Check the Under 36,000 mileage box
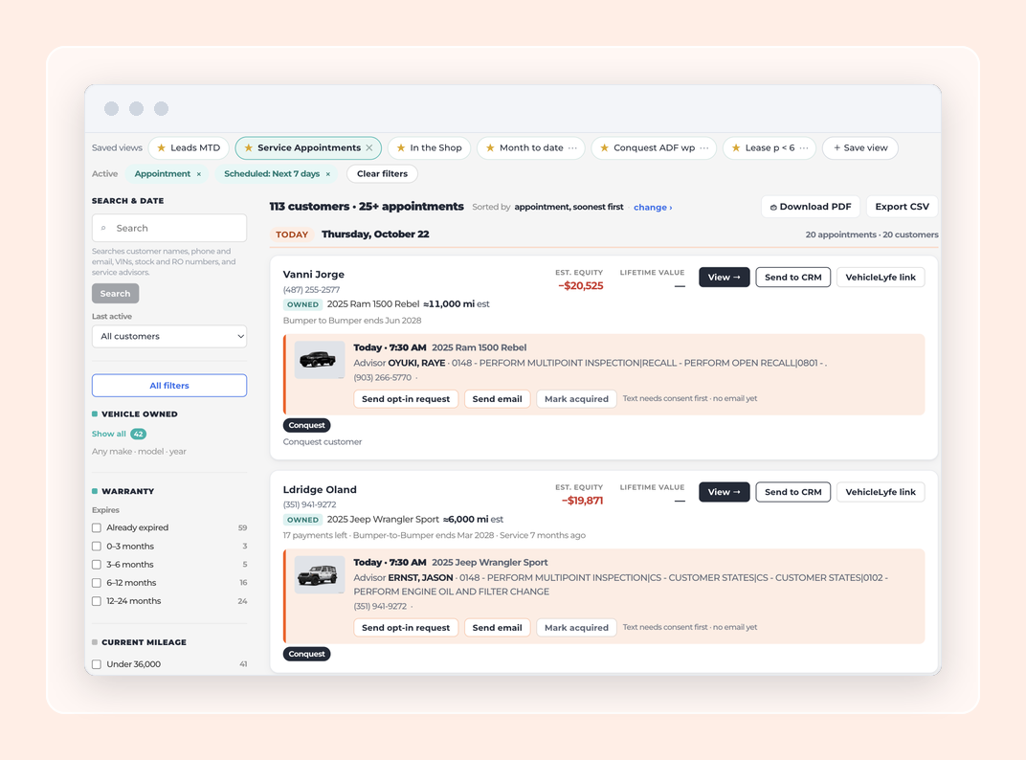1026x760 pixels. [x=97, y=664]
